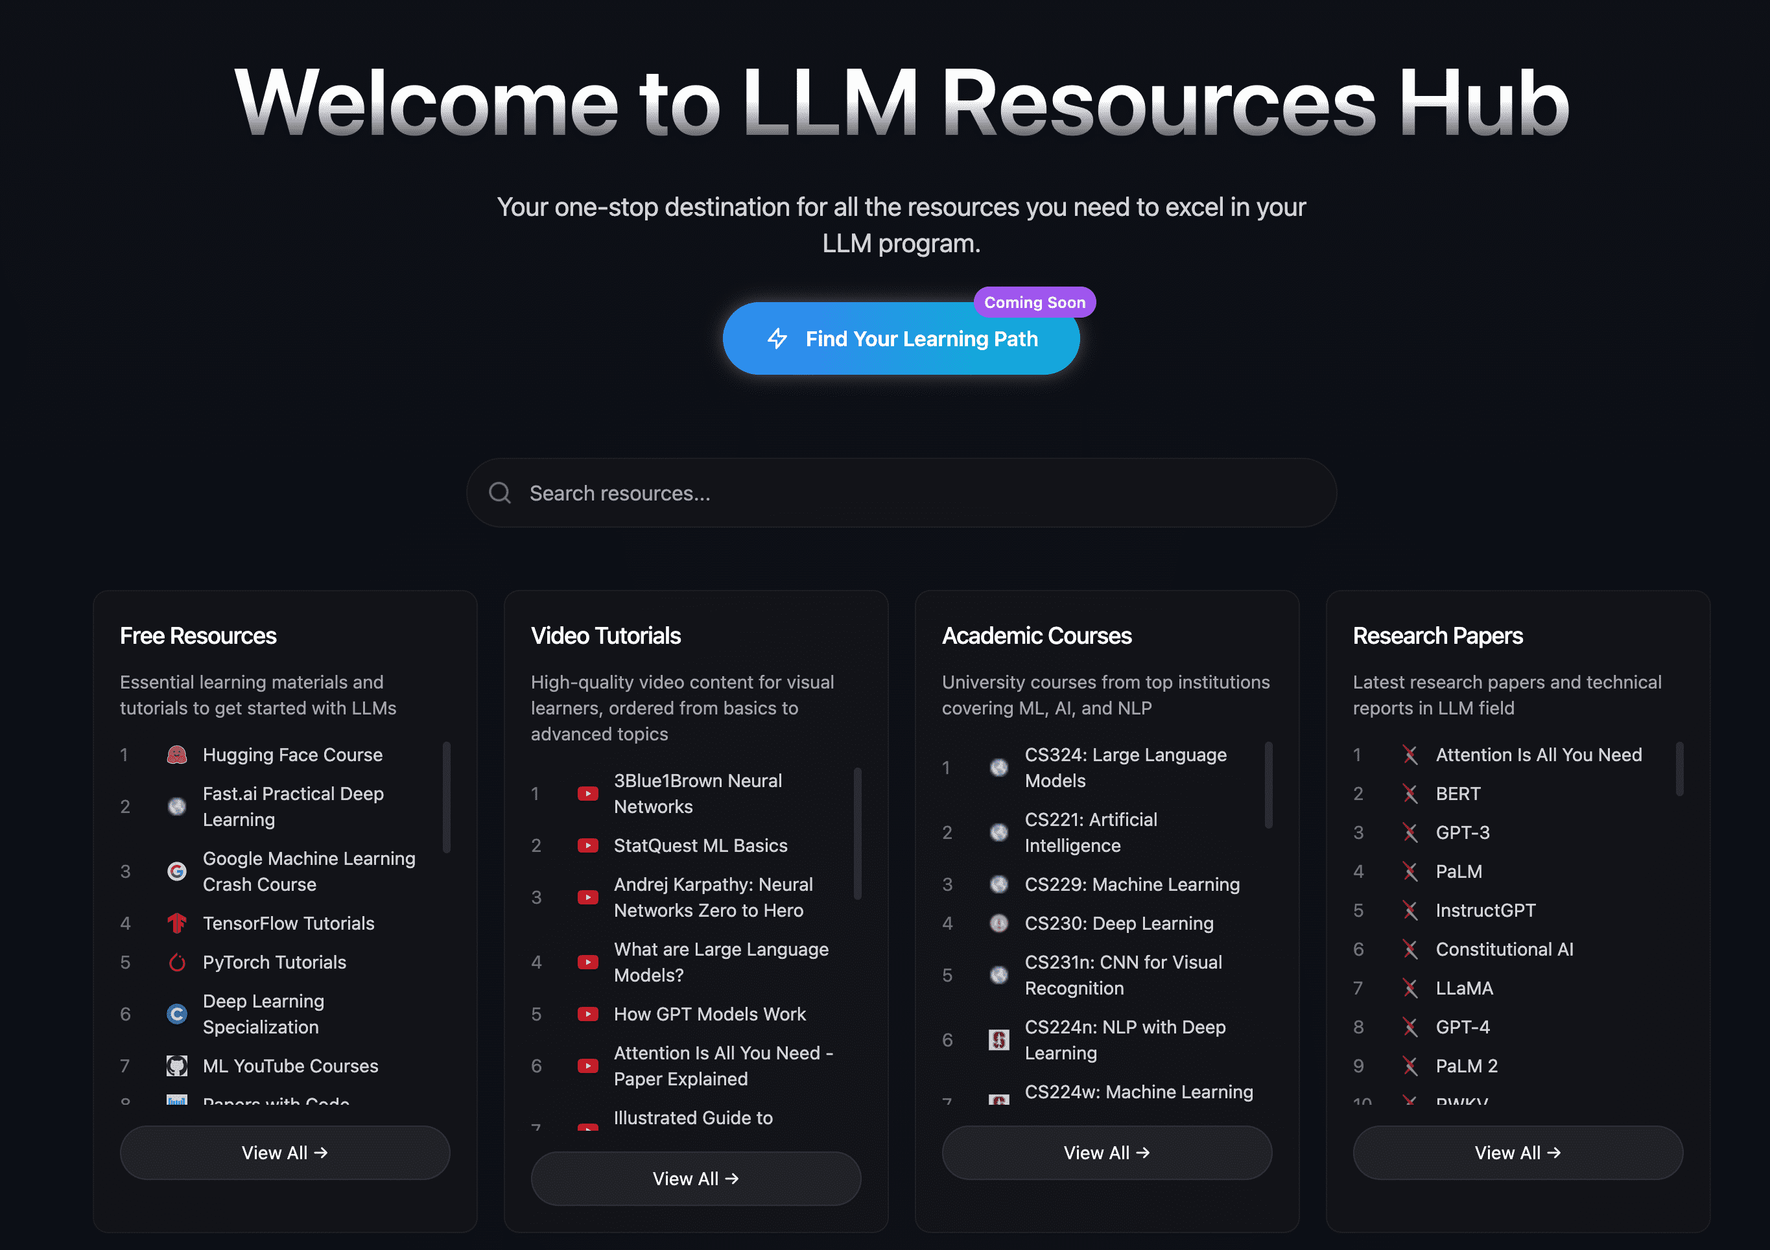Open CS230: Deep Learning course
This screenshot has height=1250, width=1770.
pyautogui.click(x=1118, y=923)
